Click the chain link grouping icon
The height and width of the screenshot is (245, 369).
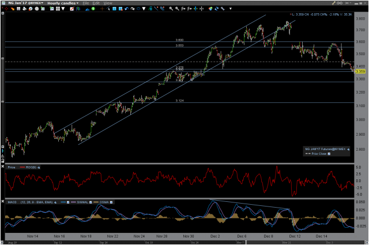coord(340,3)
